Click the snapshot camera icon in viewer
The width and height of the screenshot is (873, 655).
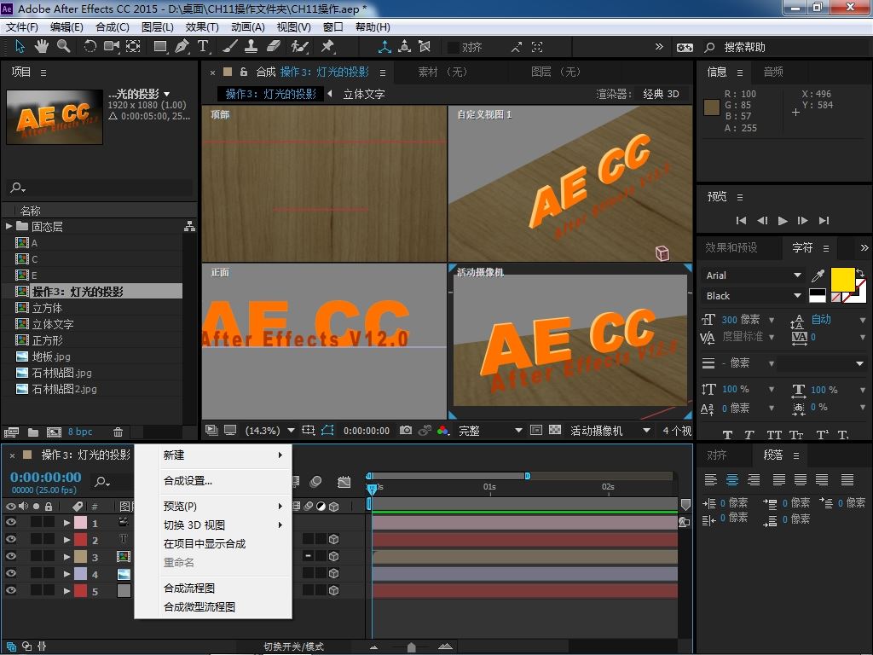[406, 430]
